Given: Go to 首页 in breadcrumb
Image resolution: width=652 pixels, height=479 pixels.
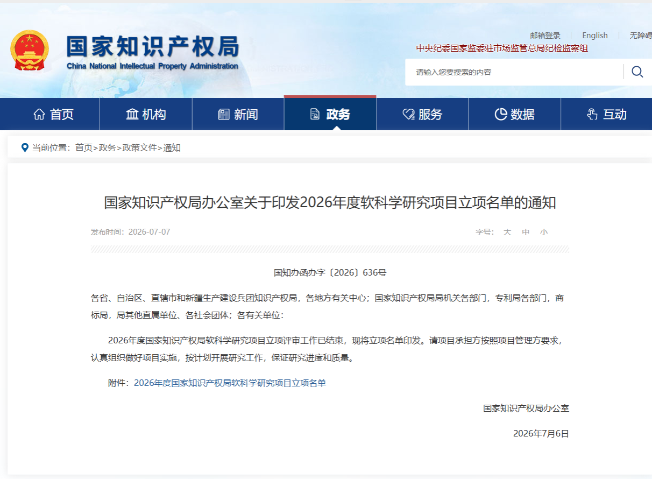Looking at the screenshot, I should [84, 147].
